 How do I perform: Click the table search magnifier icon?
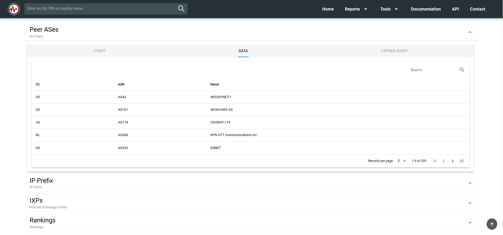tap(462, 70)
